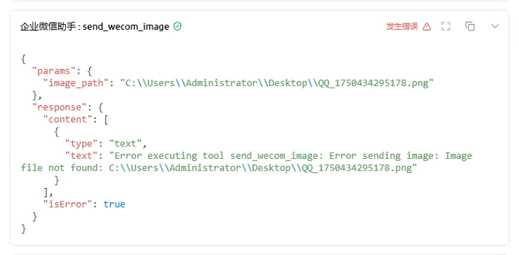Image resolution: width=519 pixels, height=255 pixels.
Task: Open the tool result in fullscreen view
Action: (x=446, y=27)
